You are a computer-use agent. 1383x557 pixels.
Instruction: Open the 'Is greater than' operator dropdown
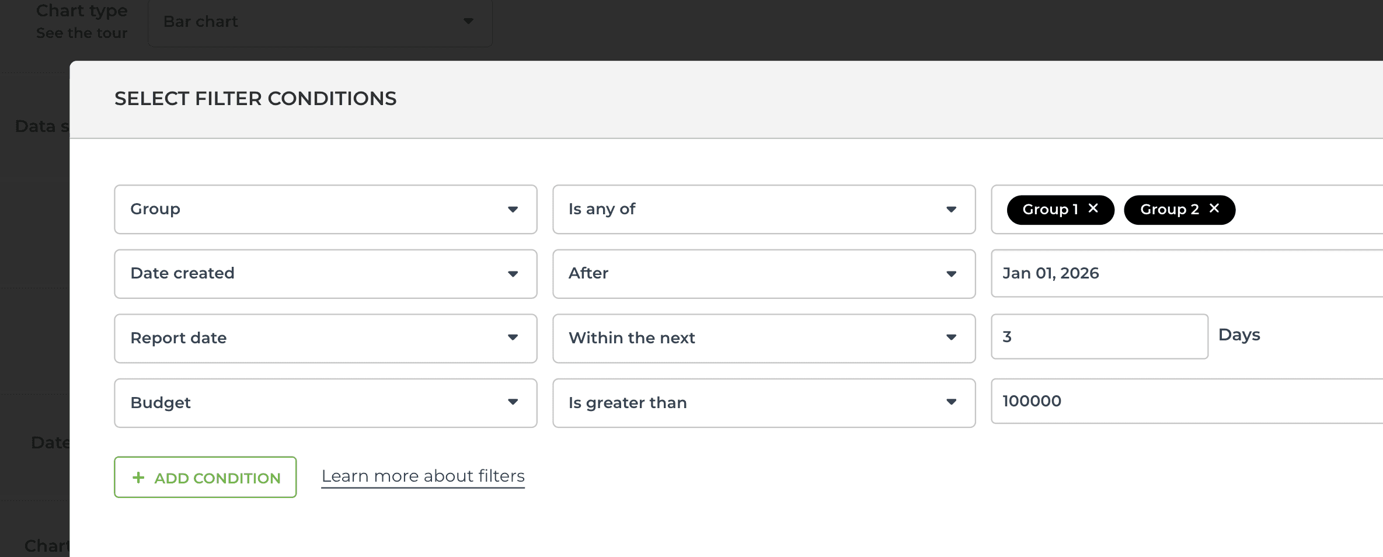tap(764, 403)
